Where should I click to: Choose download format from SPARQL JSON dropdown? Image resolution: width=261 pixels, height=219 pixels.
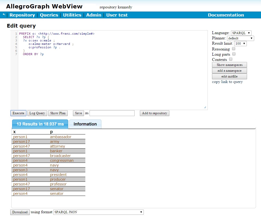[x=98, y=212]
